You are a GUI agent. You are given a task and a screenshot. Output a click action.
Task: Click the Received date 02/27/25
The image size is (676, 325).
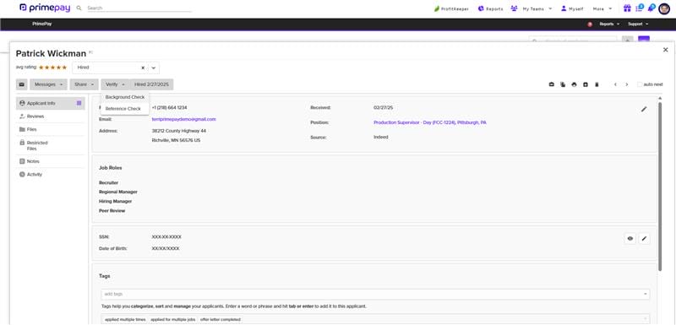tap(384, 107)
